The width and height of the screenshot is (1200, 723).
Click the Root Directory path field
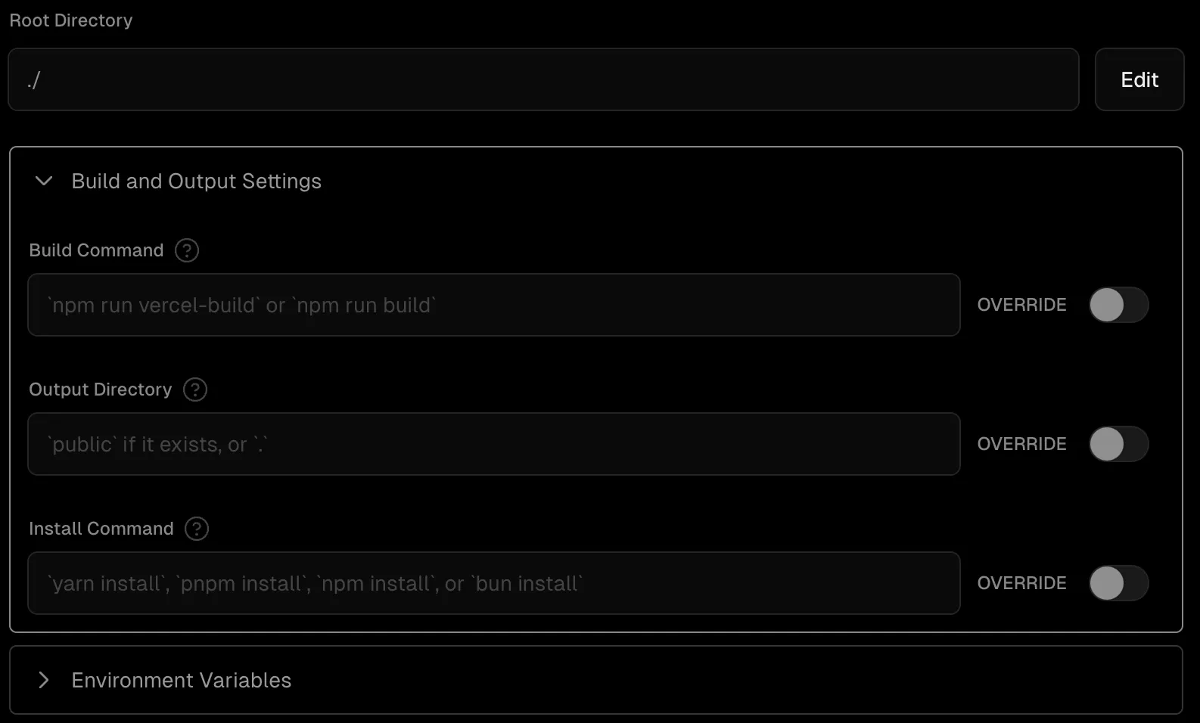[x=543, y=79]
